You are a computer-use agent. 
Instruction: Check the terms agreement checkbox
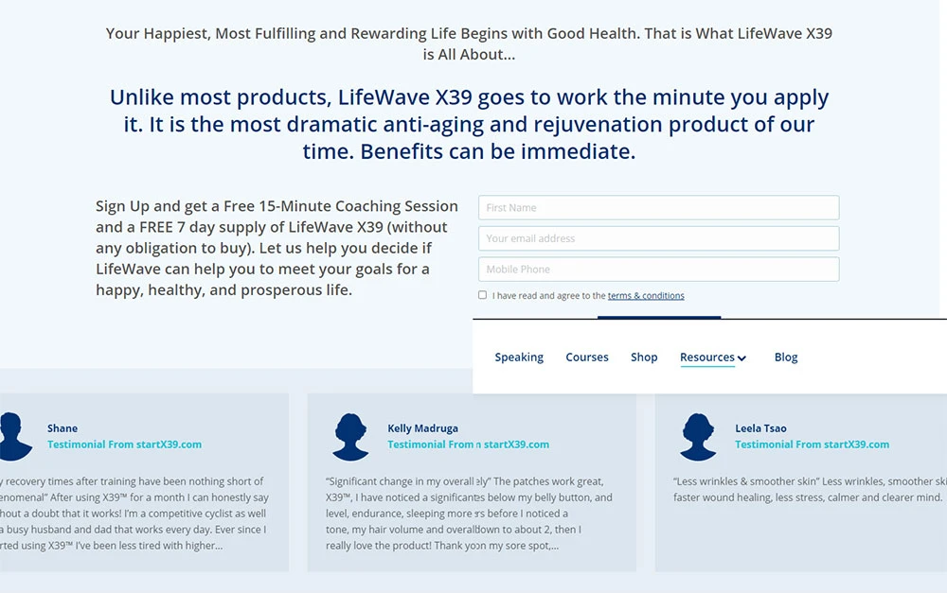point(482,295)
